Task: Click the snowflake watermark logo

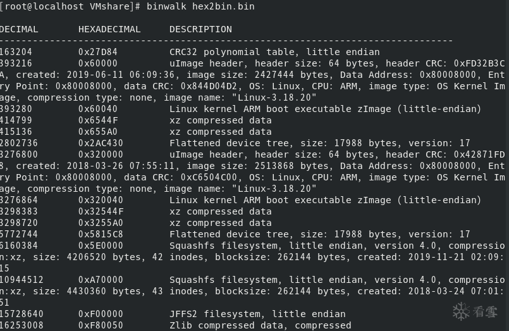Action: click(x=461, y=311)
